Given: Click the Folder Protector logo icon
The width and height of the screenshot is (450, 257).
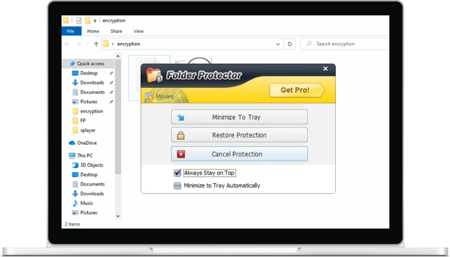Looking at the screenshot, I should (x=154, y=75).
